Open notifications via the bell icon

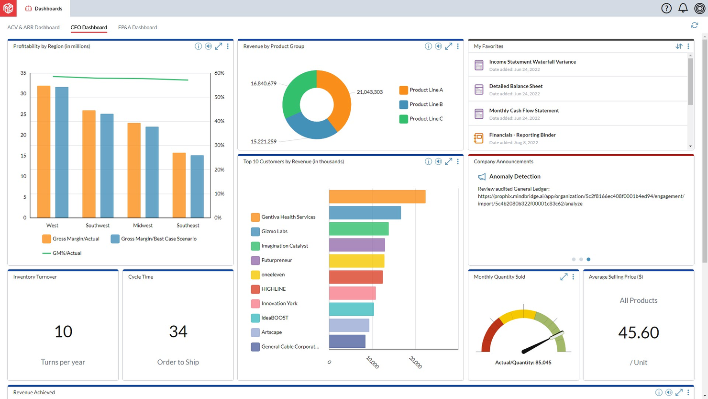[683, 8]
